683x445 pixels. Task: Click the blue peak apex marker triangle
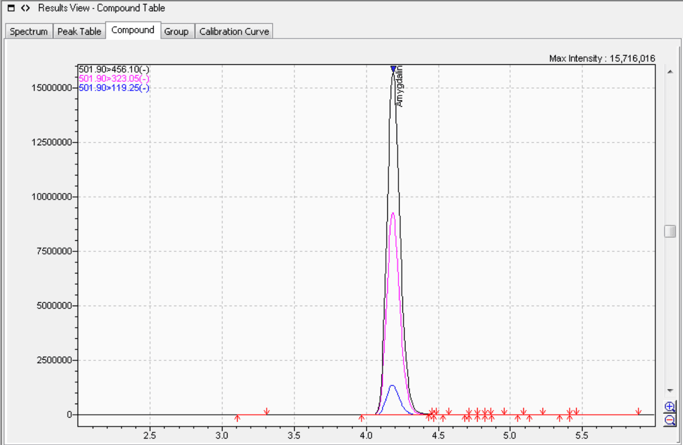(x=393, y=69)
